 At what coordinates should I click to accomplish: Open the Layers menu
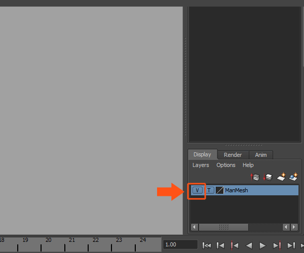(x=201, y=165)
